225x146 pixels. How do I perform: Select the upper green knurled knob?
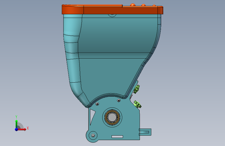(137, 89)
